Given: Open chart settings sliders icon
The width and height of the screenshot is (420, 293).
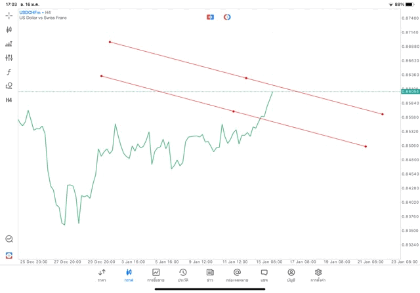Looking at the screenshot, I should (9, 58).
